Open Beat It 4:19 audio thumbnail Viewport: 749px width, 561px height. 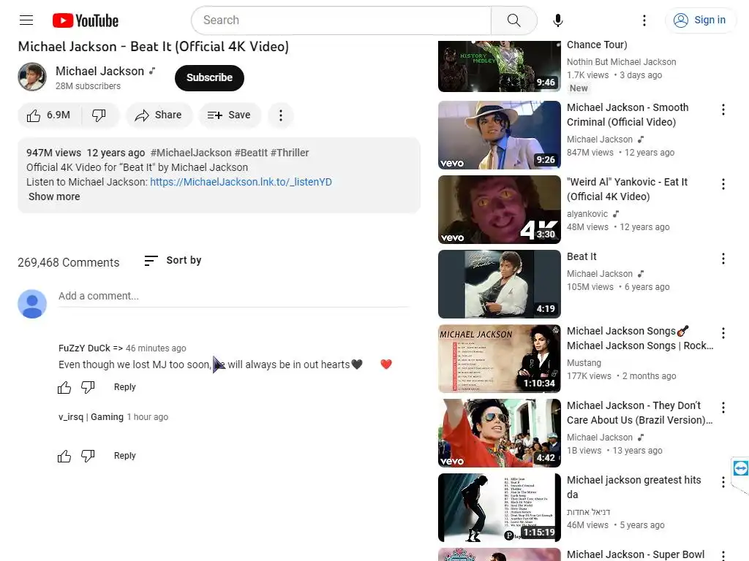pos(499,284)
